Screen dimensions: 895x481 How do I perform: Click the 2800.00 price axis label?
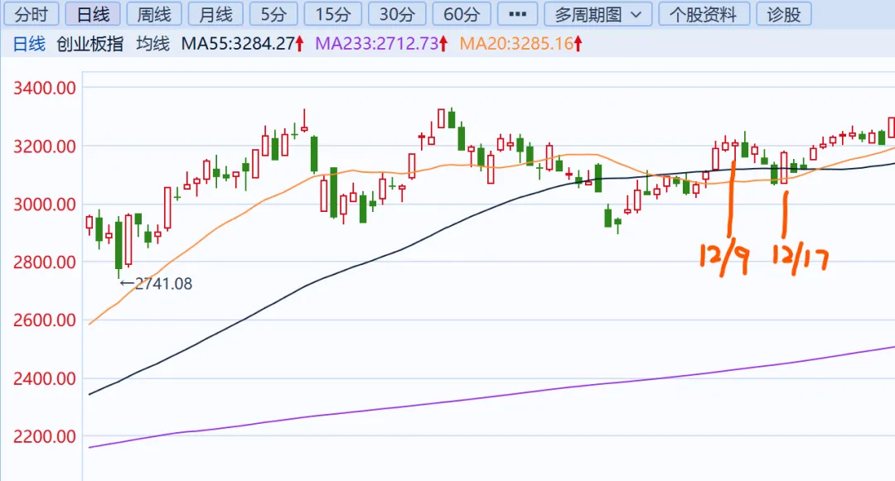click(45, 262)
